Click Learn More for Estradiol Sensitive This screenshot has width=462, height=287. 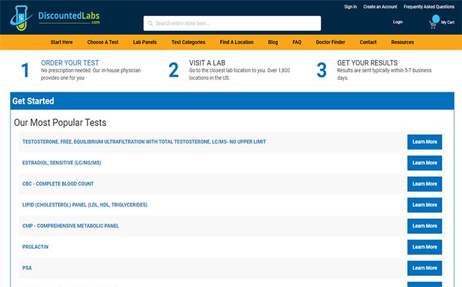point(424,163)
